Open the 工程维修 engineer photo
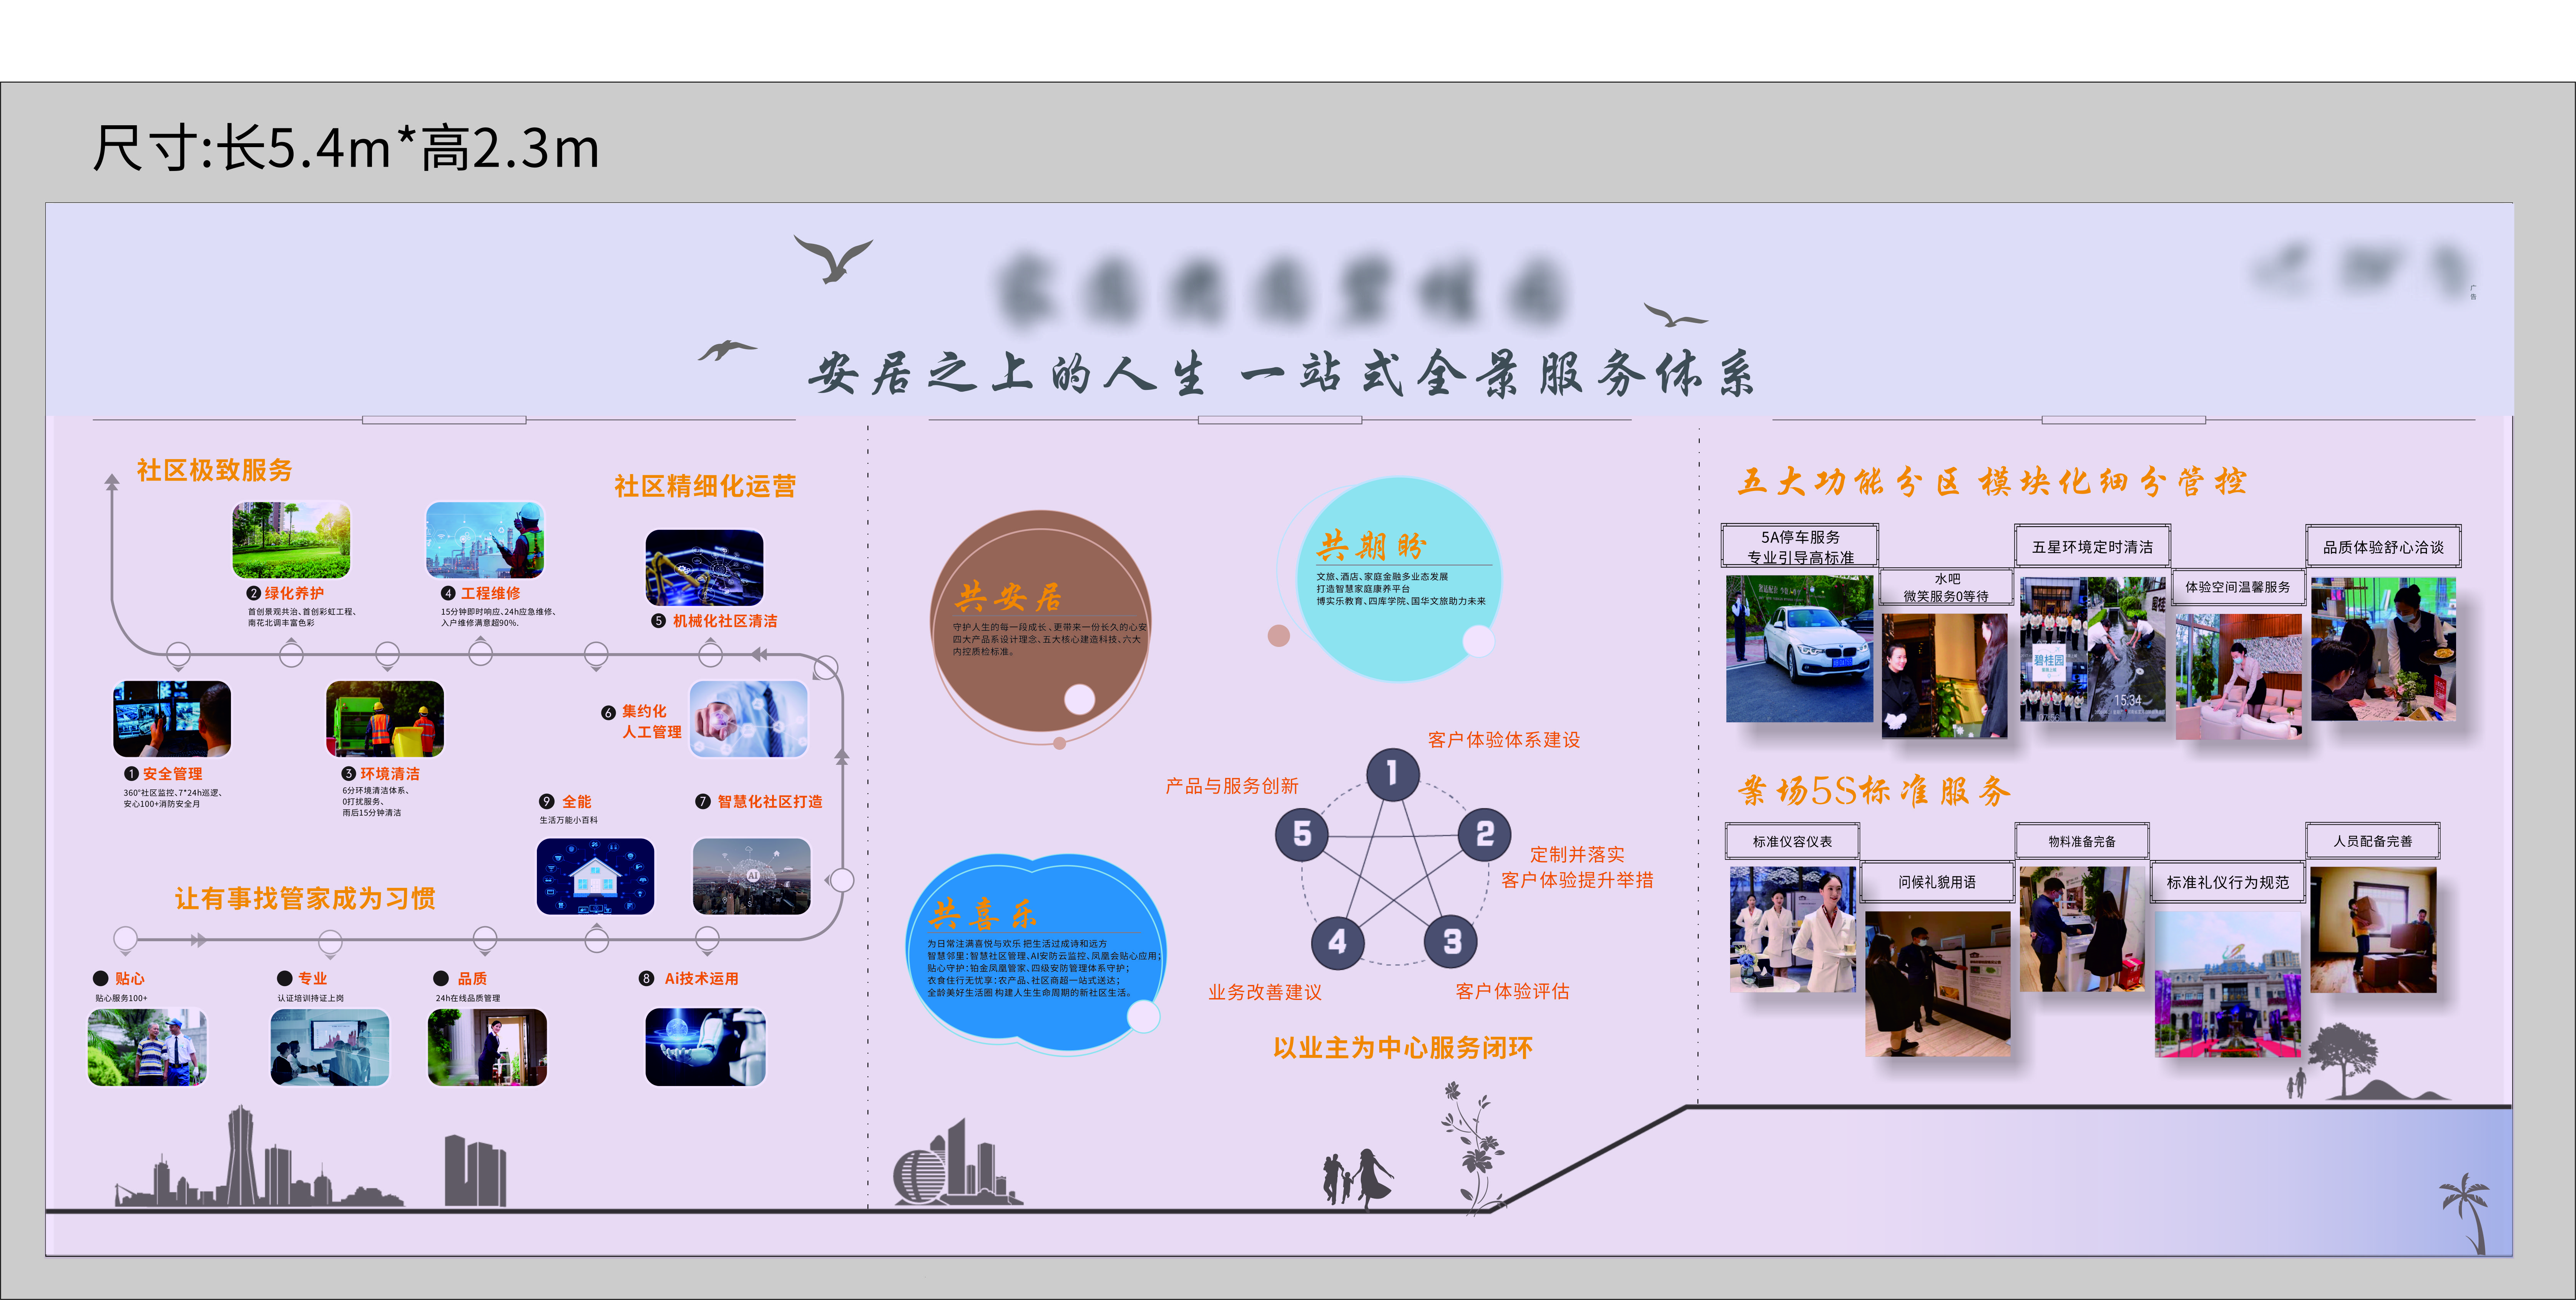The height and width of the screenshot is (1300, 2576). pyautogui.click(x=485, y=540)
